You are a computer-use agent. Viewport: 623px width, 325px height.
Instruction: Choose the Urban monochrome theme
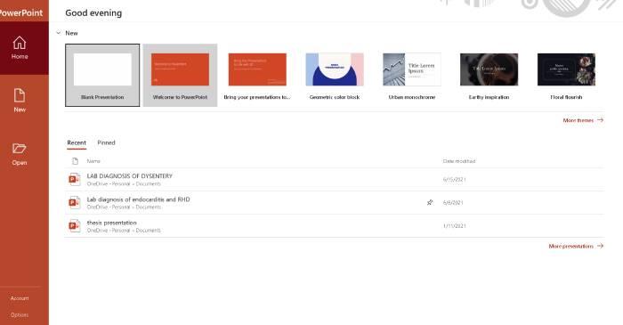coord(411,75)
